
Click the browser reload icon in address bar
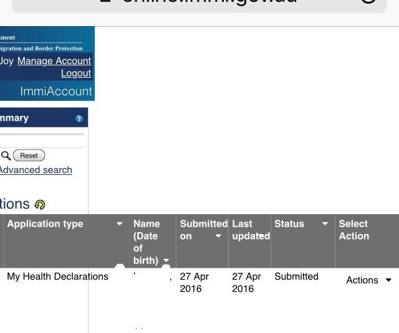[x=368, y=2]
